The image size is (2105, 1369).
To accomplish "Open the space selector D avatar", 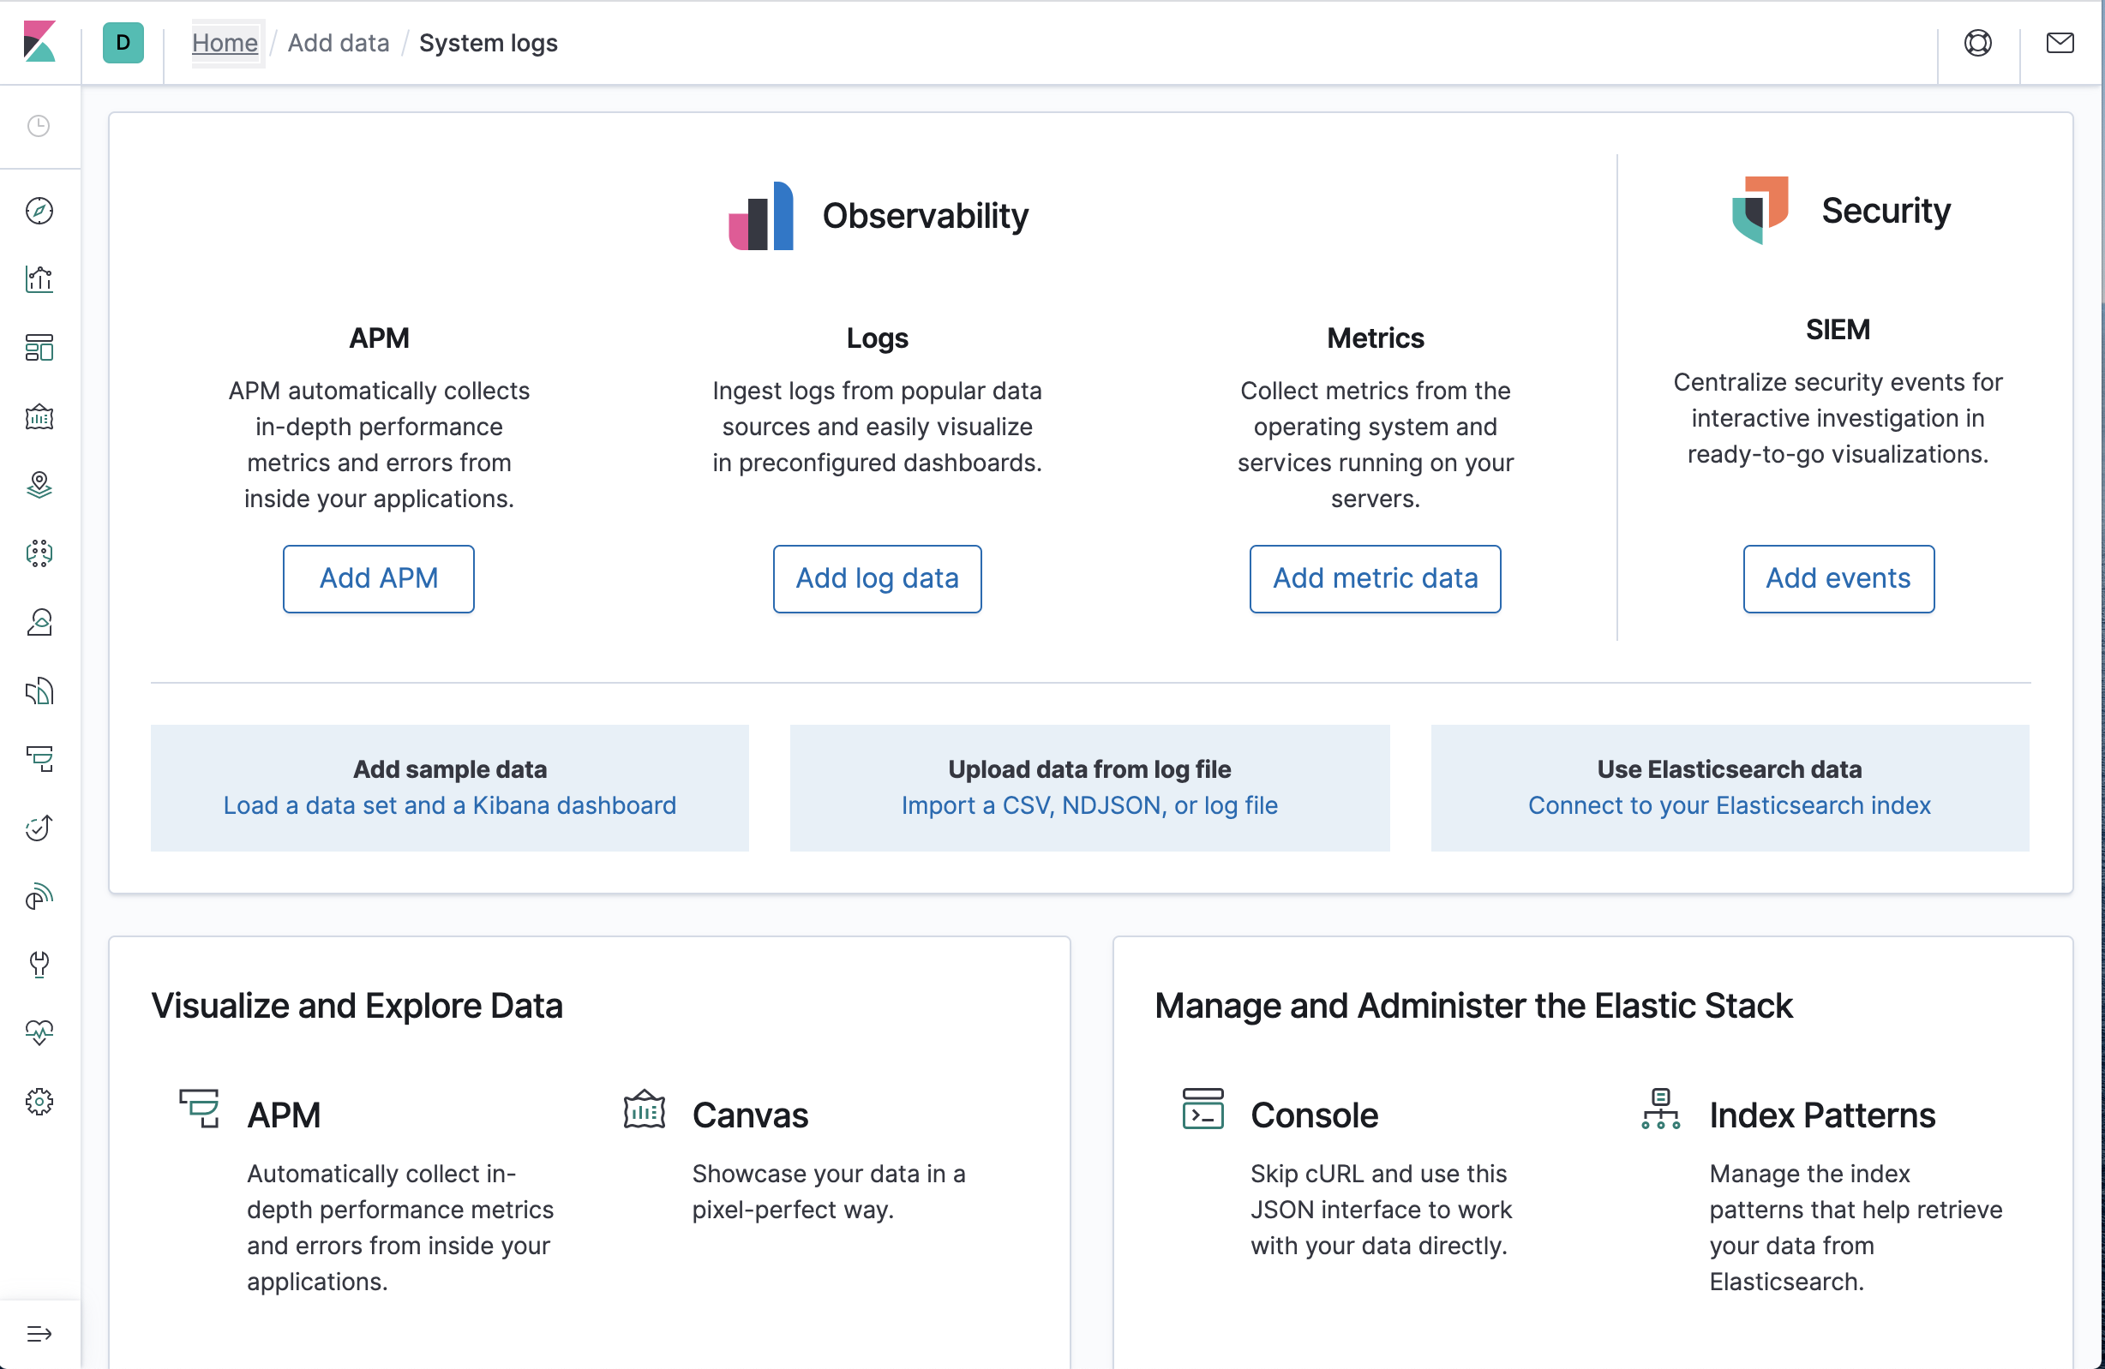I will point(123,43).
